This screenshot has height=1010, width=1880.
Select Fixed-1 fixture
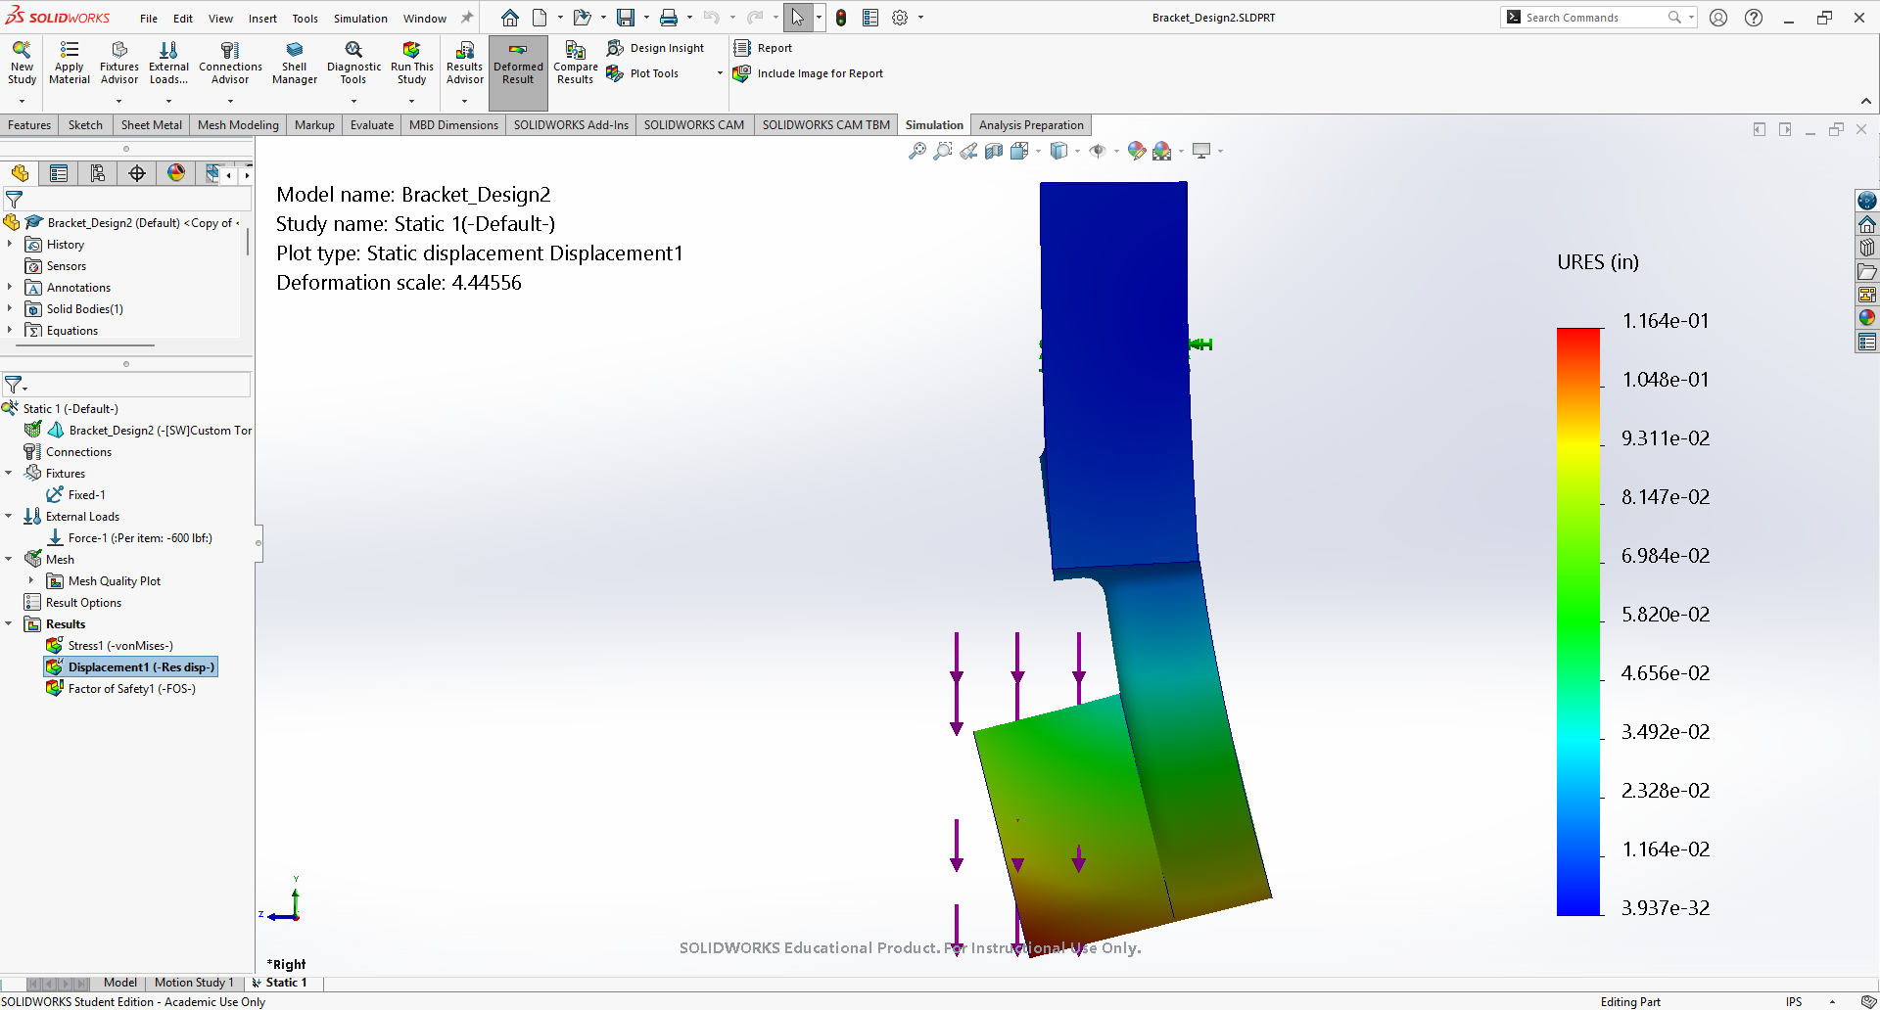click(x=76, y=495)
